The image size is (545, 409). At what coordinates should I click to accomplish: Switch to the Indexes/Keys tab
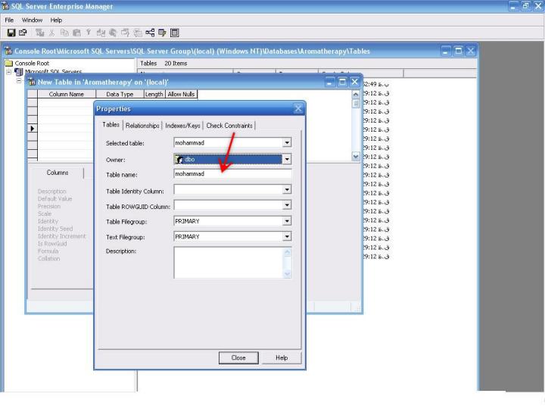(183, 126)
